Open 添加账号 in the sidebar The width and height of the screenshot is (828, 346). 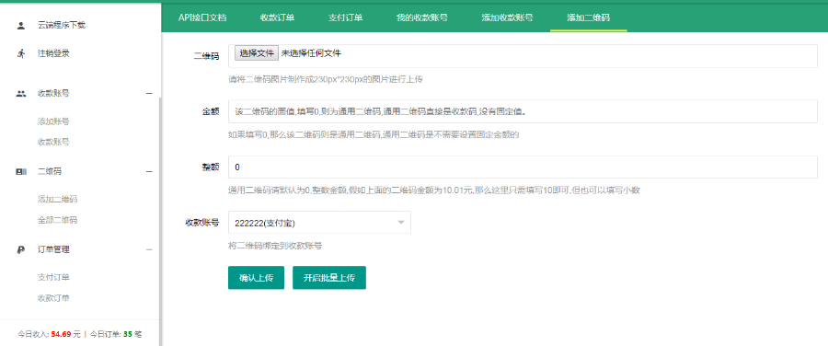pyautogui.click(x=53, y=121)
